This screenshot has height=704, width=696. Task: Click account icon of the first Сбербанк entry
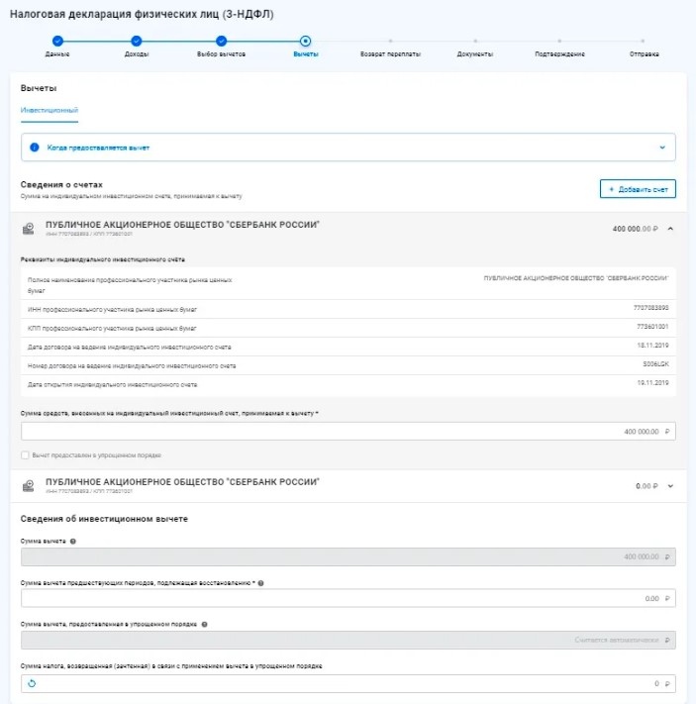click(29, 229)
